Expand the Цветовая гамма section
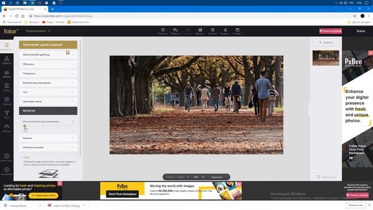 [48, 101]
